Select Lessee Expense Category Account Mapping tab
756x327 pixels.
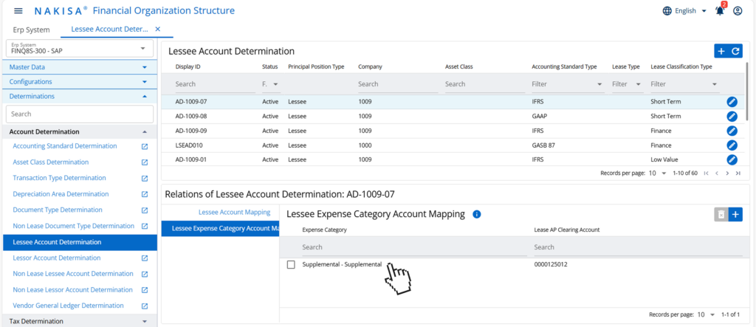[220, 228]
